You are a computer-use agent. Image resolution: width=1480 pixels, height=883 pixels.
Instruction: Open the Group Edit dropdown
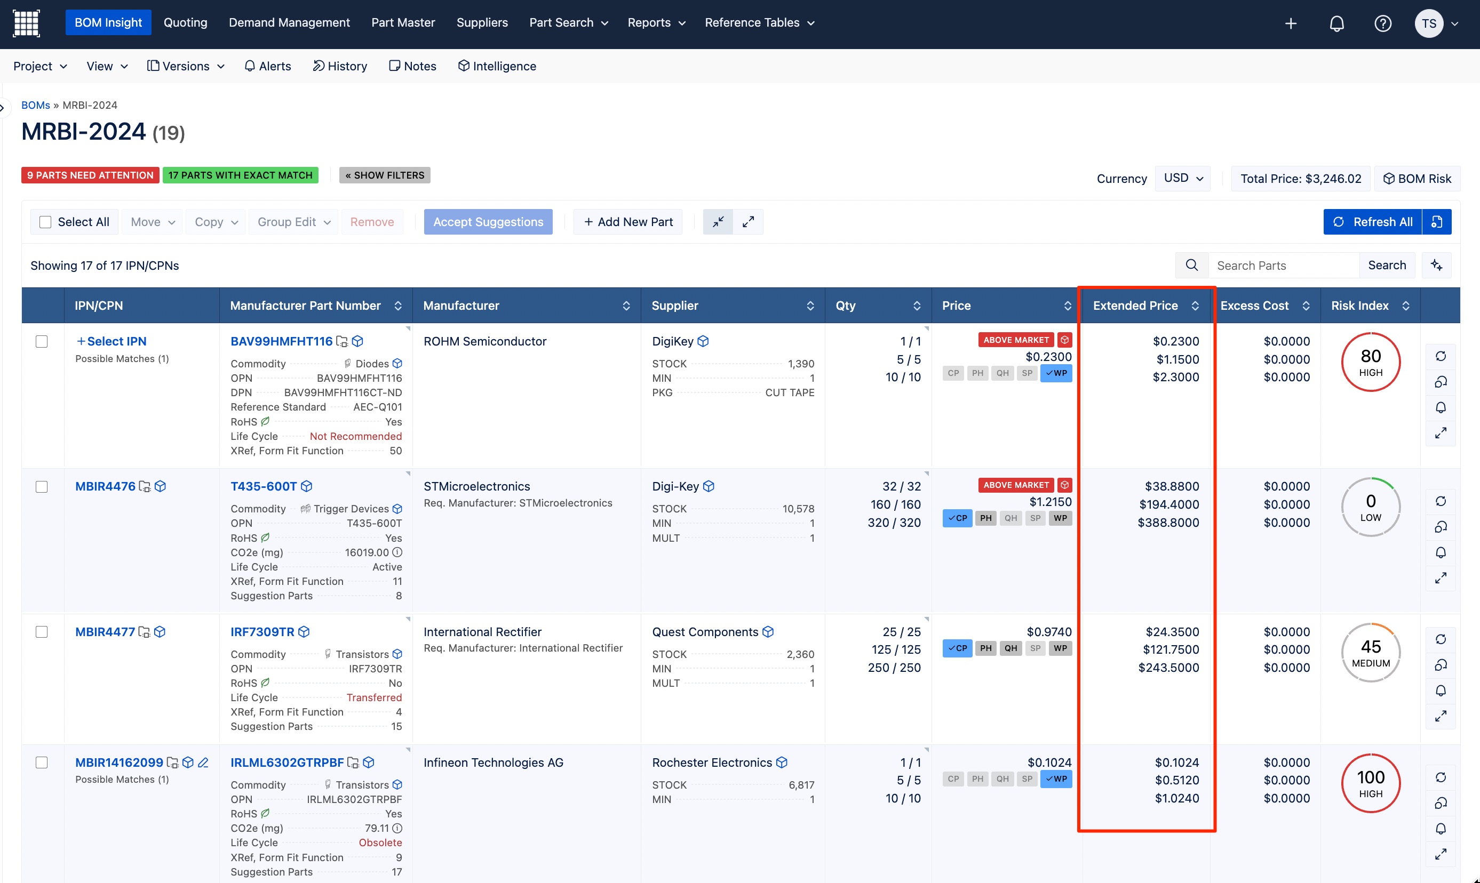point(293,221)
